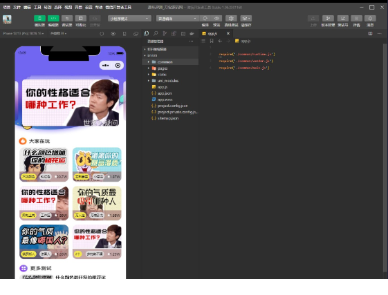The image size is (388, 295).
Task: Expand the pages folder
Action: [170, 68]
